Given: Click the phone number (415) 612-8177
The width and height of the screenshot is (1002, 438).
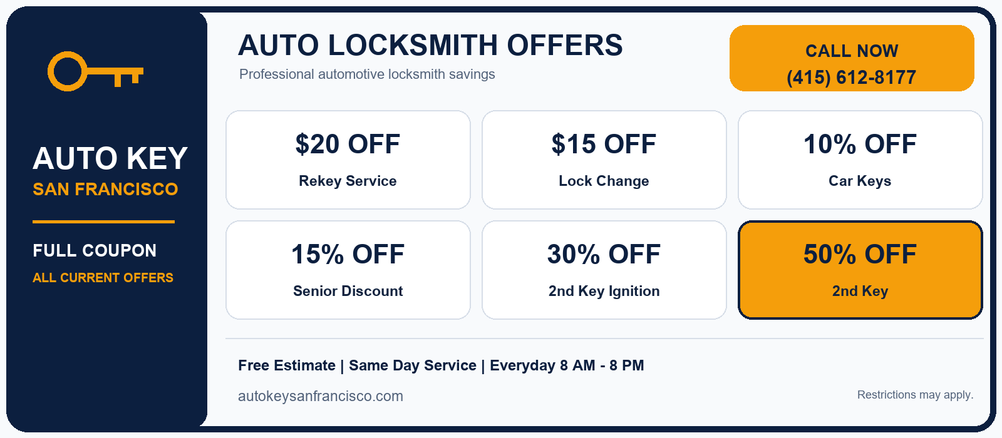Looking at the screenshot, I should [852, 78].
